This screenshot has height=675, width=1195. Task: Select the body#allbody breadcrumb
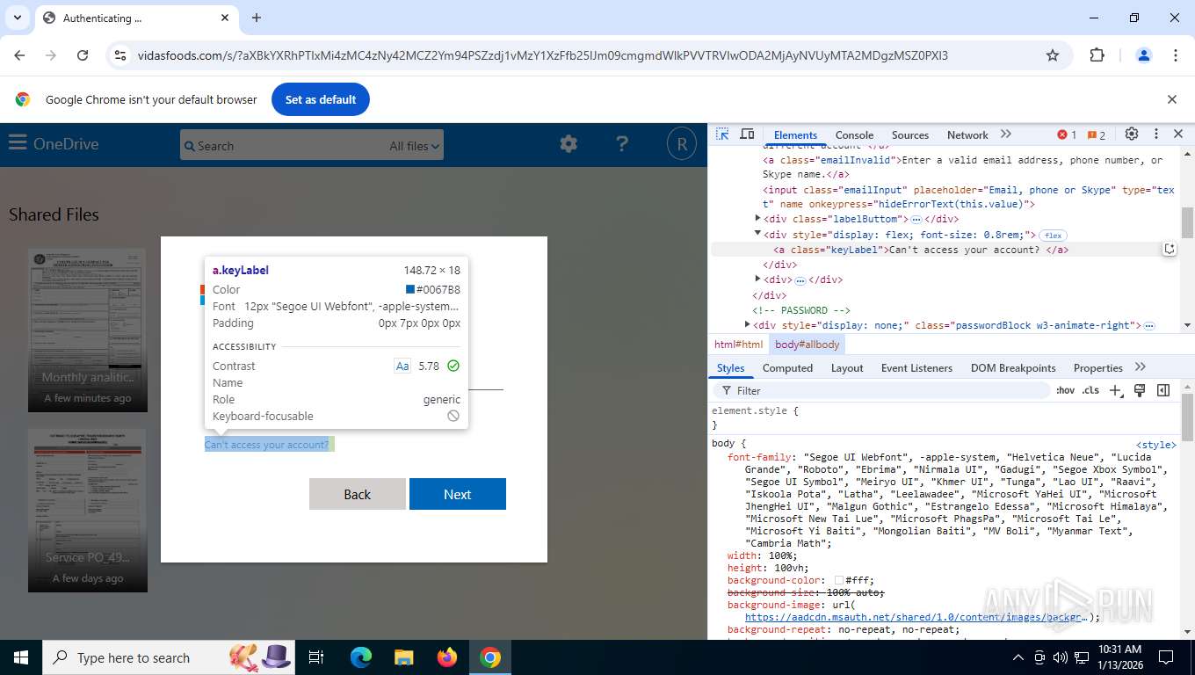[x=808, y=345]
